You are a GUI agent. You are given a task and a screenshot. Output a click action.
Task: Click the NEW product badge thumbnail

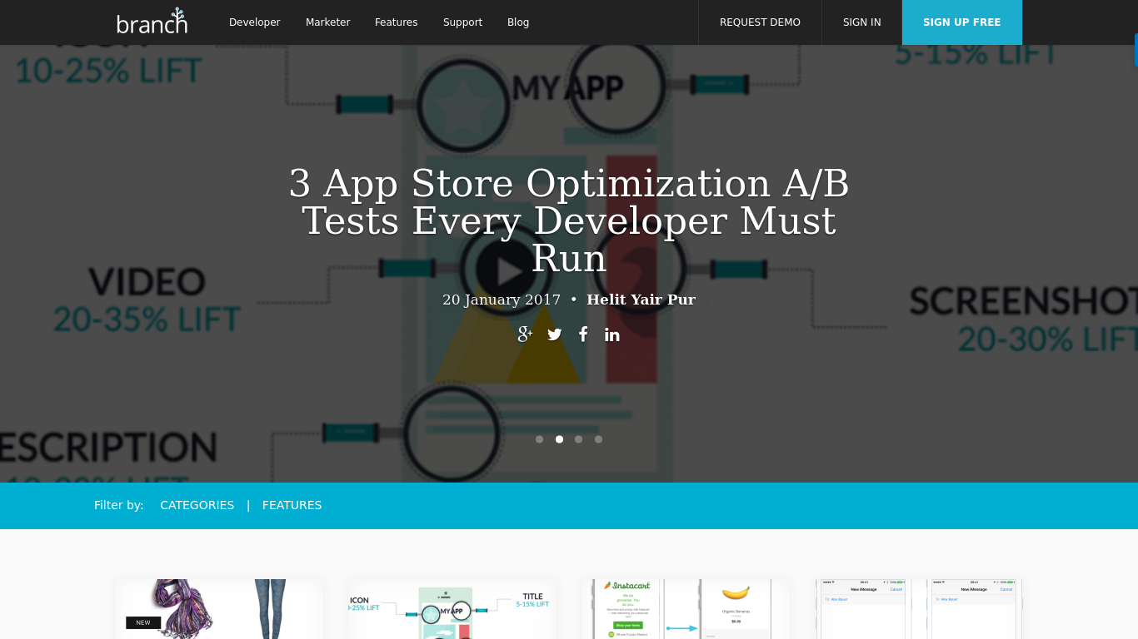[218, 609]
